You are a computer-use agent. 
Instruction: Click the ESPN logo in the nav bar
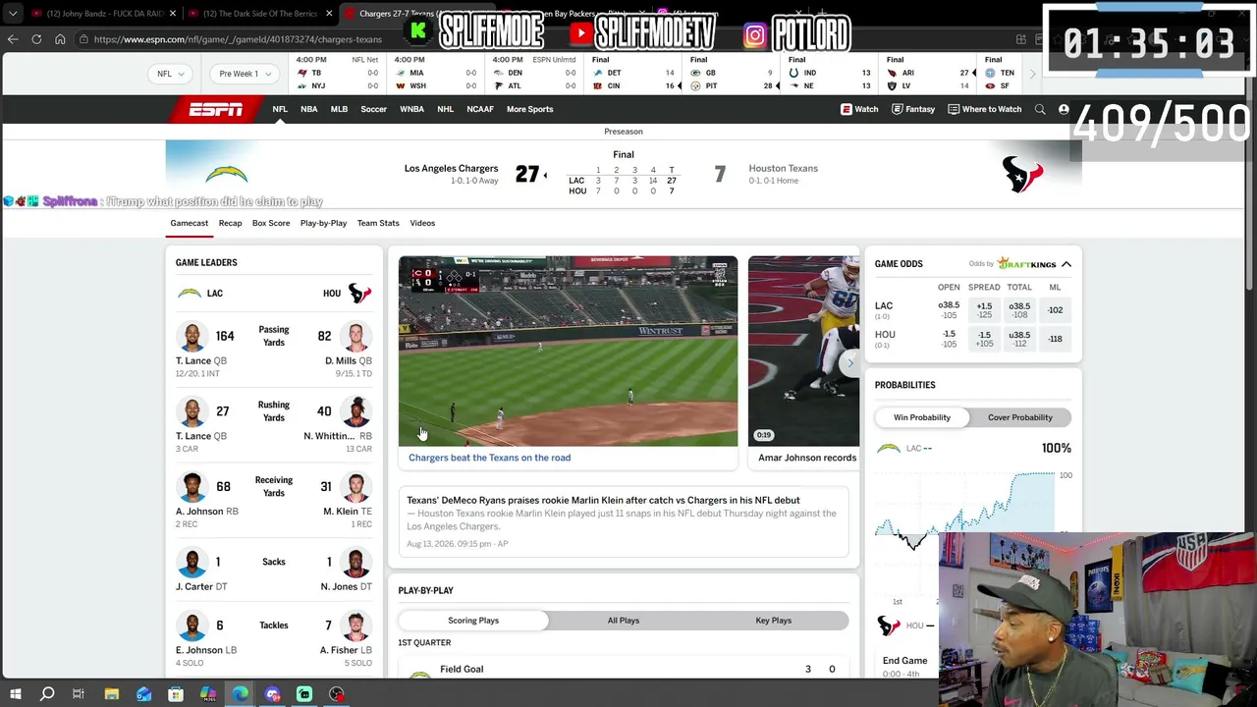click(216, 109)
